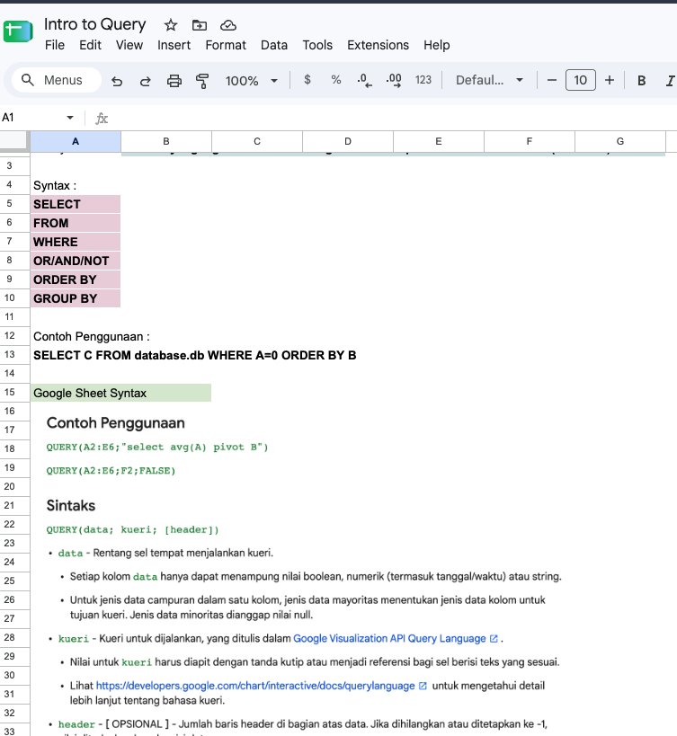Select the Google Sheet Syntax cell
This screenshot has height=736, width=677.
click(121, 393)
